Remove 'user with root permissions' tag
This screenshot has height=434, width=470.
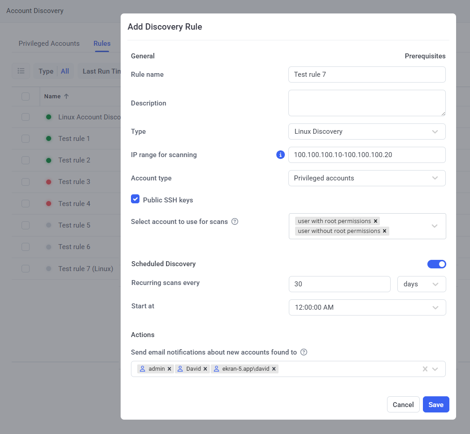tap(376, 221)
